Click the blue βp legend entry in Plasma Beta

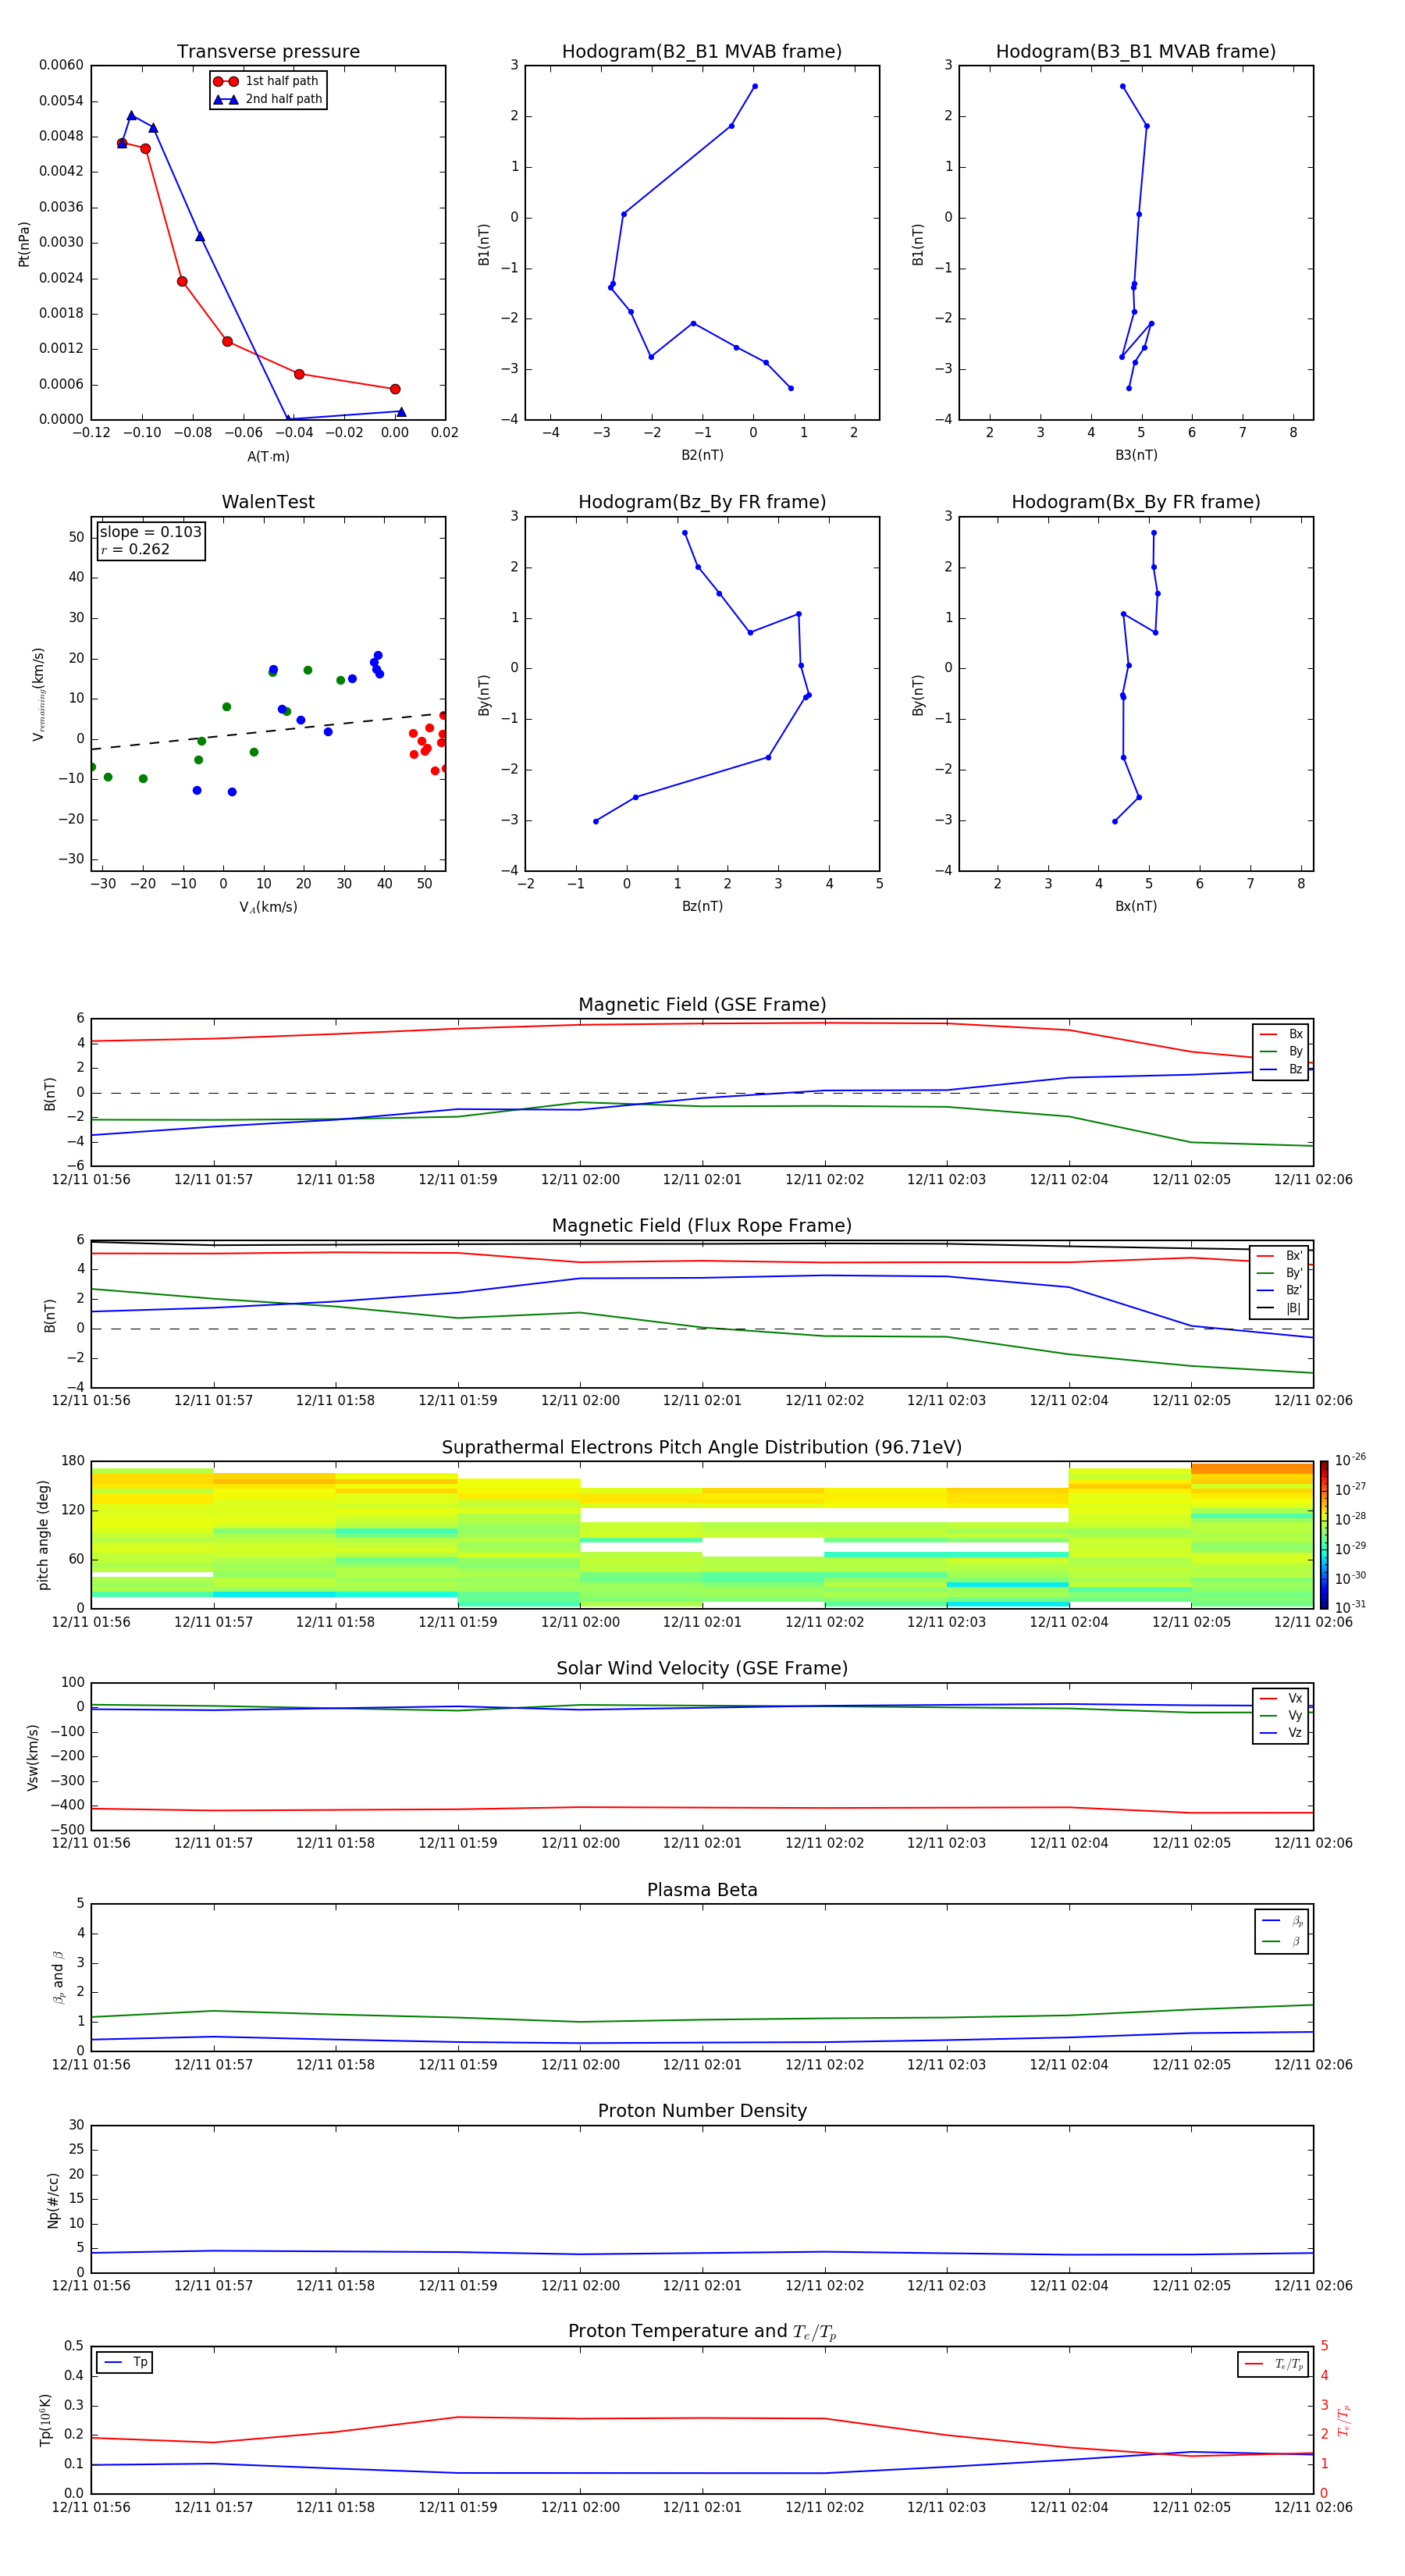1282,1920
